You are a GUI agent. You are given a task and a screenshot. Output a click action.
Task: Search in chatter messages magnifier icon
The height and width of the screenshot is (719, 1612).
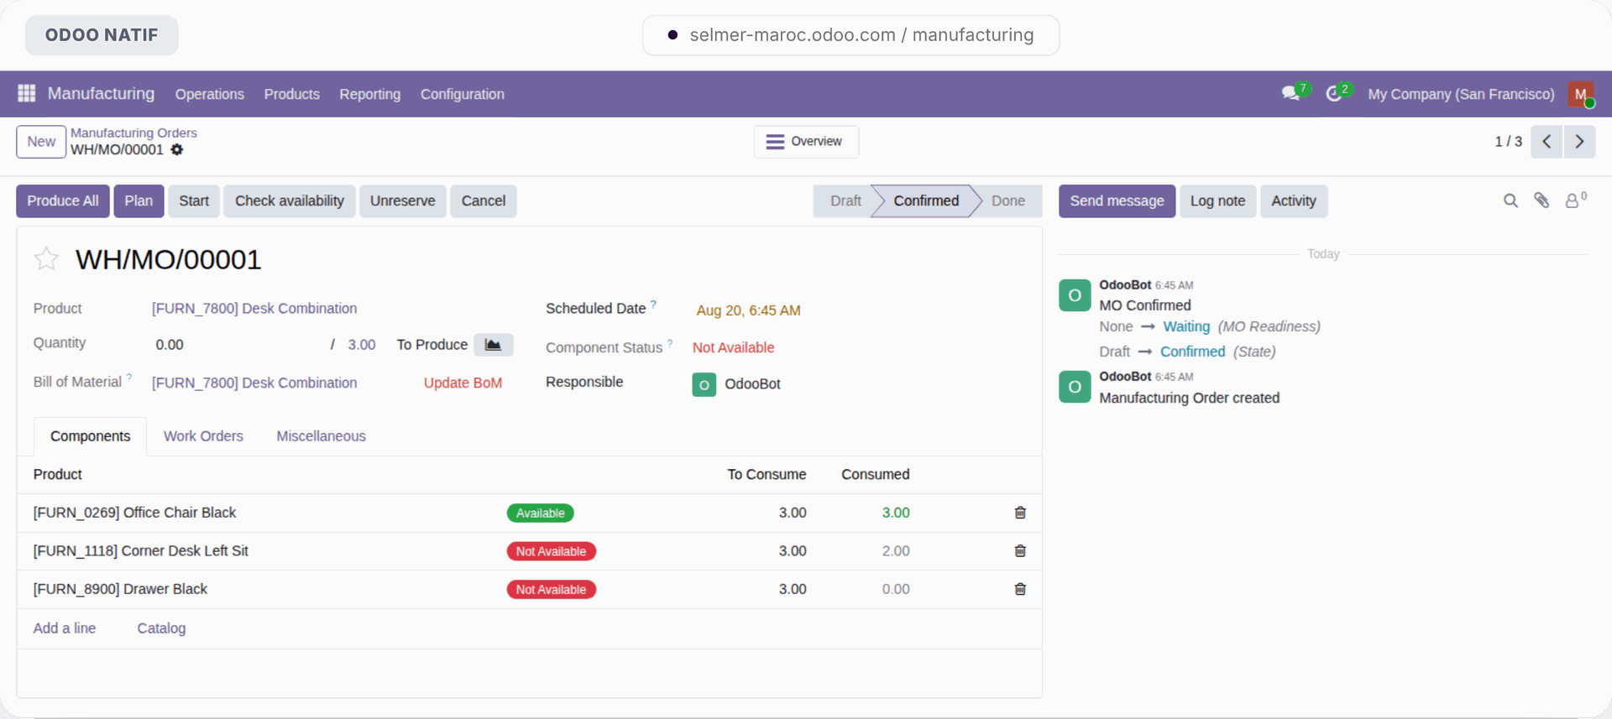click(x=1510, y=201)
